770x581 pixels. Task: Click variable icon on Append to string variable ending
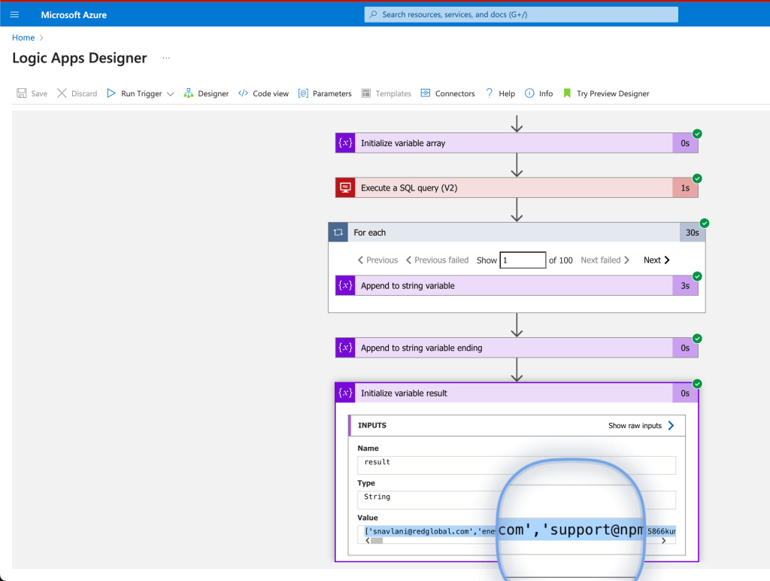coord(345,348)
